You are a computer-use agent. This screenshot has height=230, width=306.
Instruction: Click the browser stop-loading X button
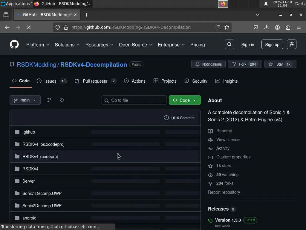[29, 27]
